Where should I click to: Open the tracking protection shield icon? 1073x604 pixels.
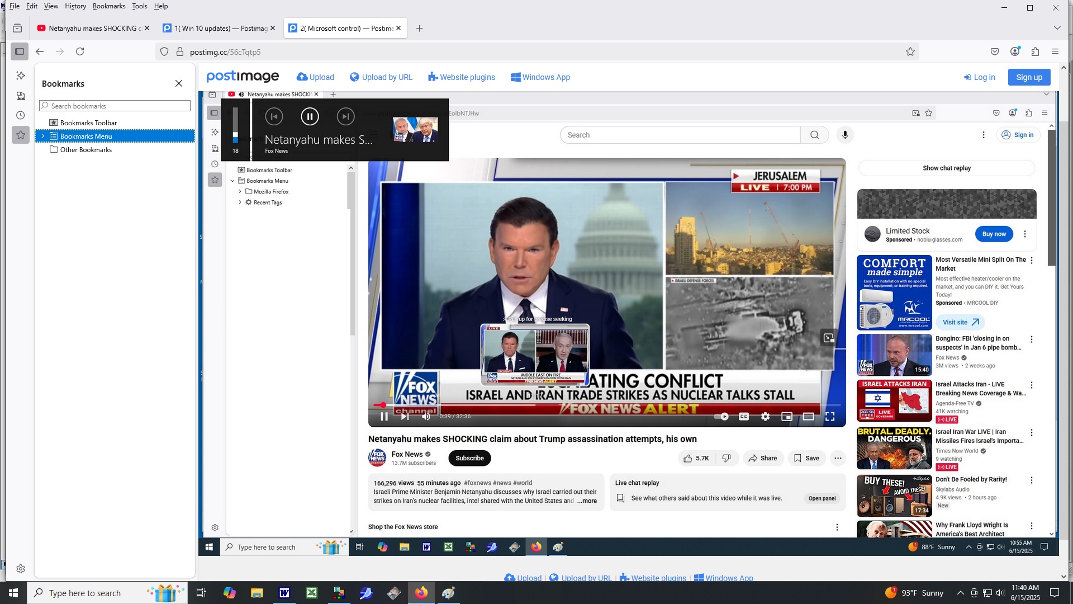(164, 51)
